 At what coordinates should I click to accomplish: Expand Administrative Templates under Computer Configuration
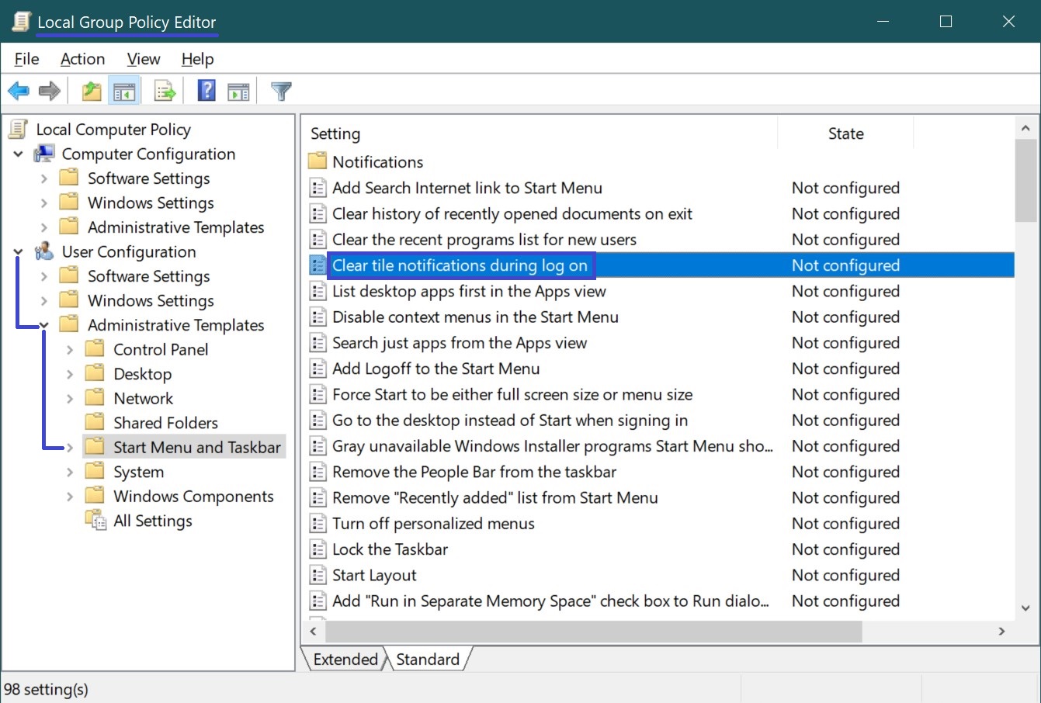coord(44,227)
